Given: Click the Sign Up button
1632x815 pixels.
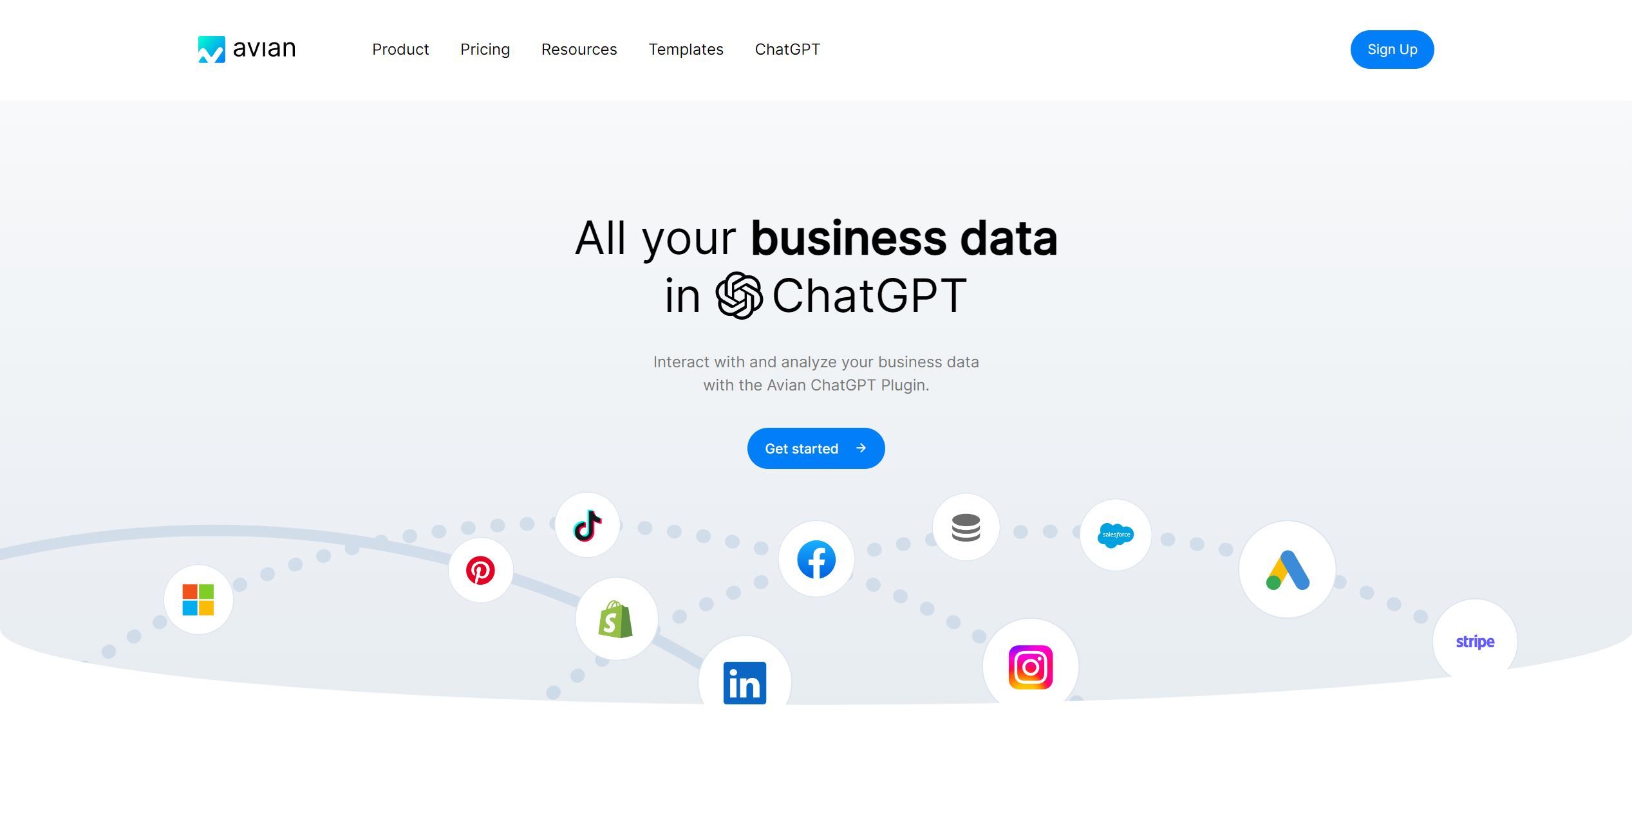Looking at the screenshot, I should [x=1392, y=49].
